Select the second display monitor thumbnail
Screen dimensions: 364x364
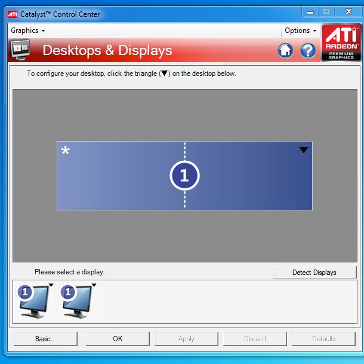pyautogui.click(x=77, y=301)
